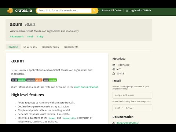Copy the axum = "0.6.2" line

132,108
